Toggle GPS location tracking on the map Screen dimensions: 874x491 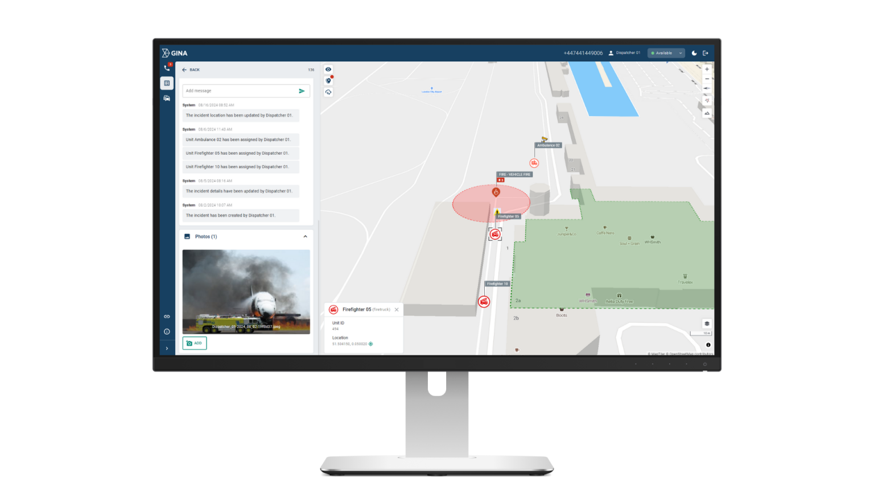pos(706,101)
